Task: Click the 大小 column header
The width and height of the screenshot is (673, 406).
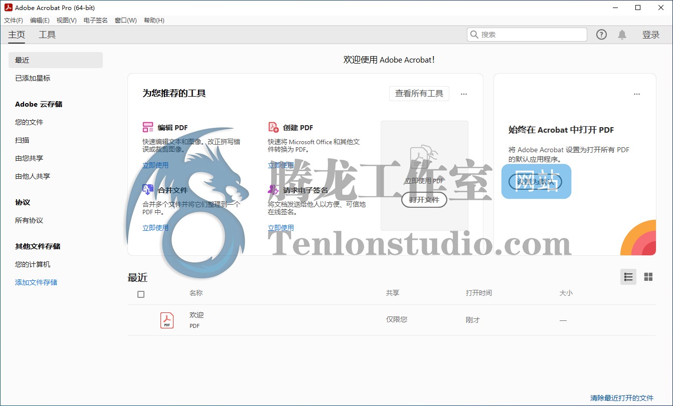Action: (566, 293)
